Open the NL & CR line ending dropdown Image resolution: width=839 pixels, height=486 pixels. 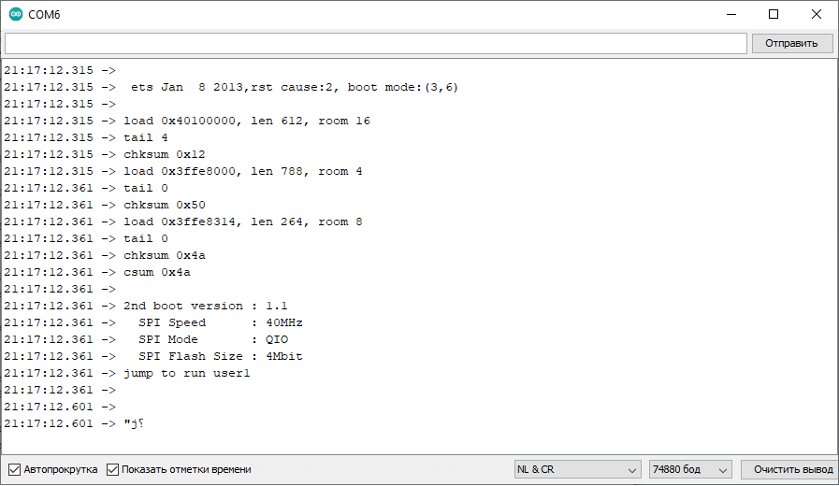click(x=577, y=469)
